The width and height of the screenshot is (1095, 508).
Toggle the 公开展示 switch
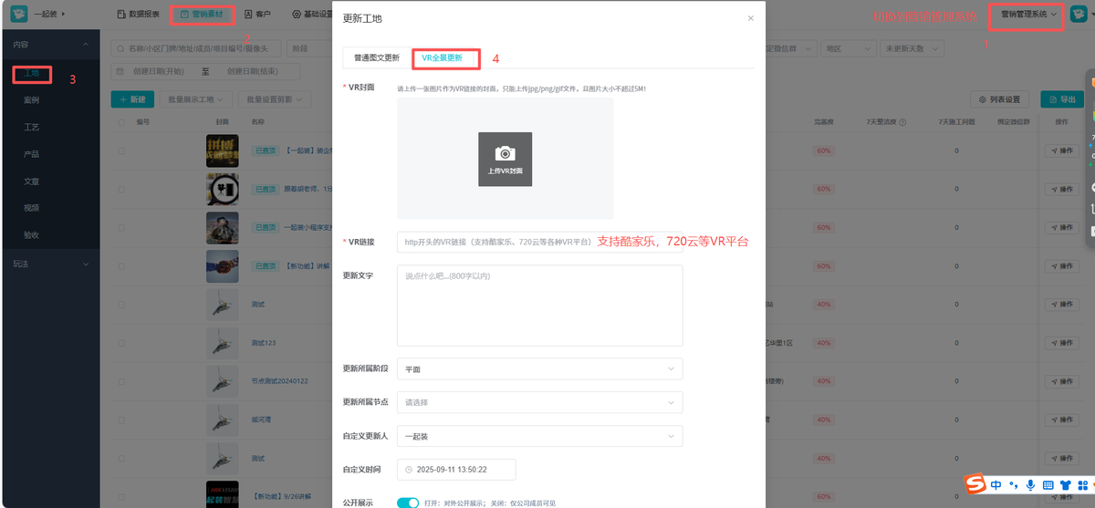(x=407, y=503)
